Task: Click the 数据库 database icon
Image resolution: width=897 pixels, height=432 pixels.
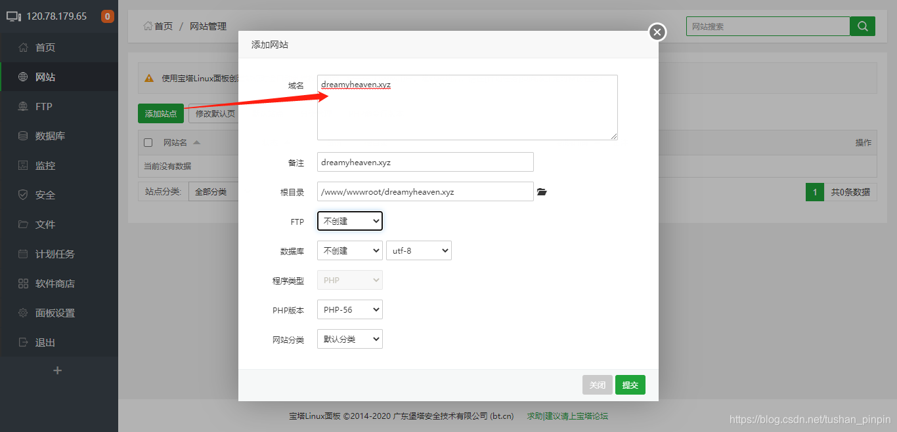Action: pos(23,136)
